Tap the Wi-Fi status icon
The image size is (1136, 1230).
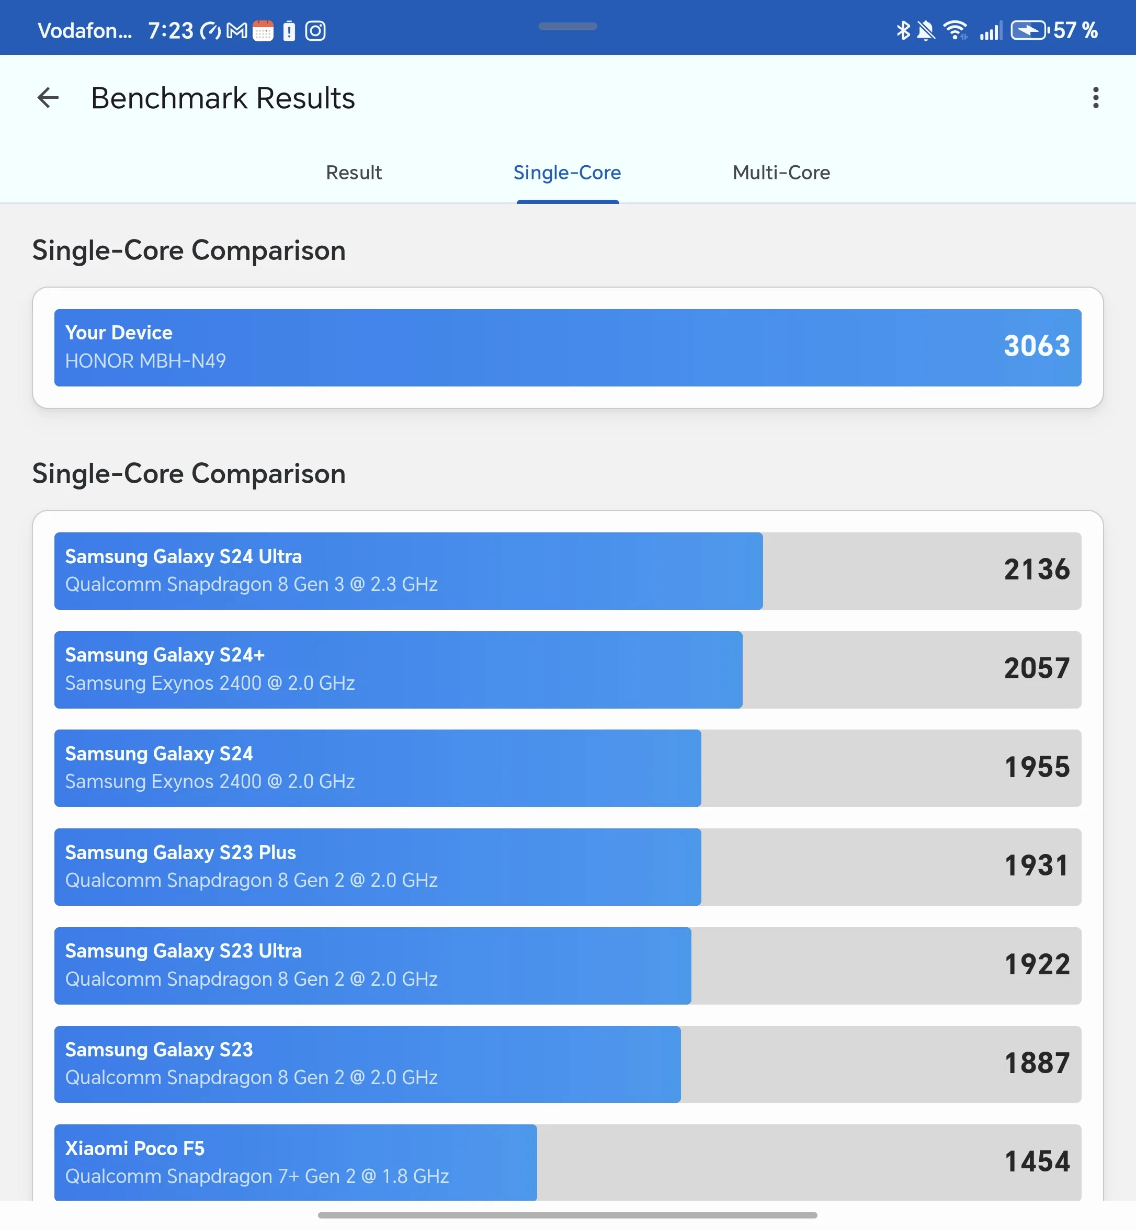click(x=955, y=30)
